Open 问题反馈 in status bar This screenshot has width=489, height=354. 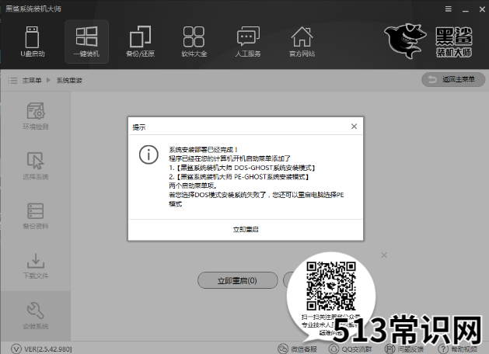tap(404, 349)
